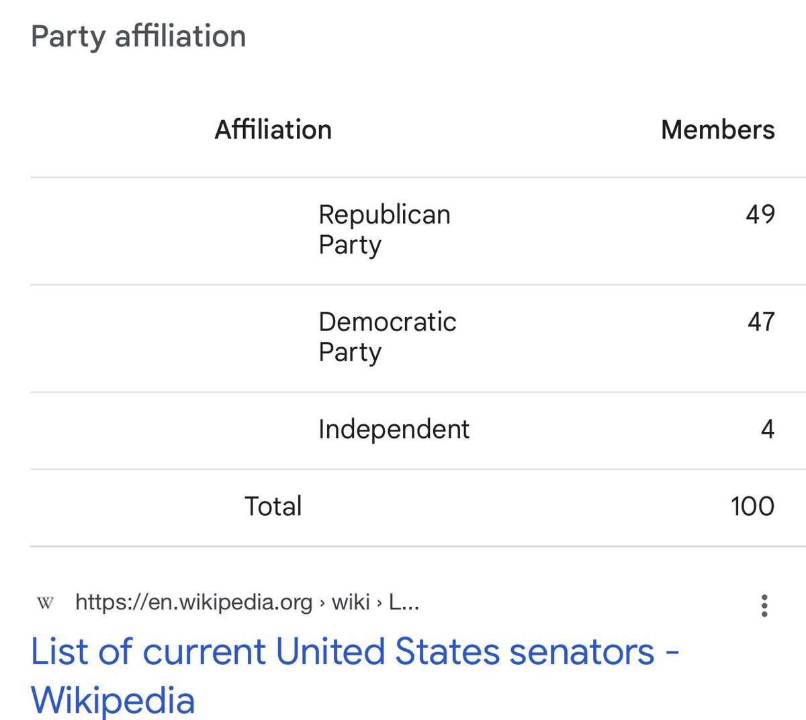806x720 pixels.
Task: Select the 'Republican Party' row label
Action: coord(384,230)
